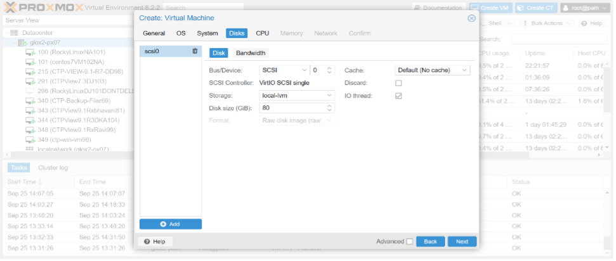Image resolution: width=616 pixels, height=261 pixels.
Task: Sort by the Status column
Action: click(554, 182)
